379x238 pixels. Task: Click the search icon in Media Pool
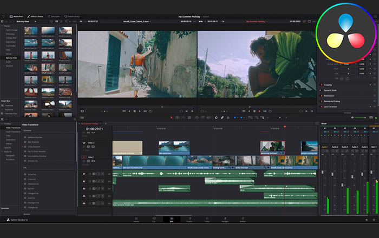point(66,22)
